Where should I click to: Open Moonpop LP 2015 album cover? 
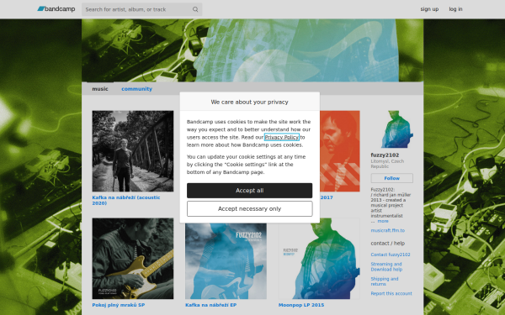tap(319, 259)
